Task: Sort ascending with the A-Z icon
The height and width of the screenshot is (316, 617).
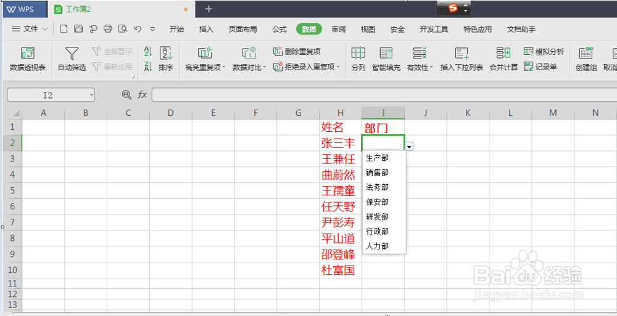Action: tap(148, 52)
